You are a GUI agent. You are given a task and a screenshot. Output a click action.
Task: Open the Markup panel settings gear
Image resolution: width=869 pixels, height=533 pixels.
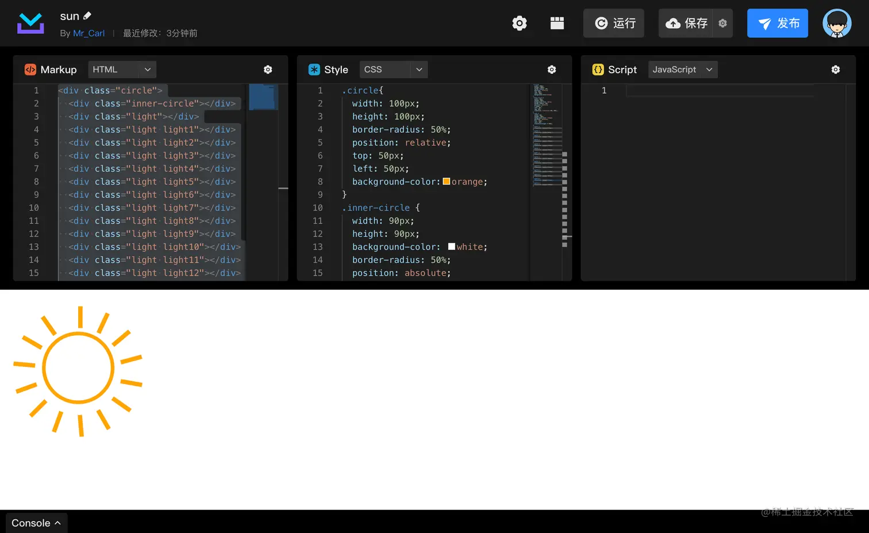268,69
